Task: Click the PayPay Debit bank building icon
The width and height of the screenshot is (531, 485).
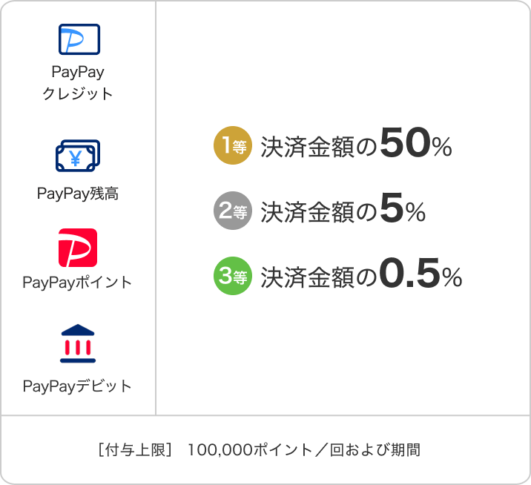Action: (x=78, y=345)
